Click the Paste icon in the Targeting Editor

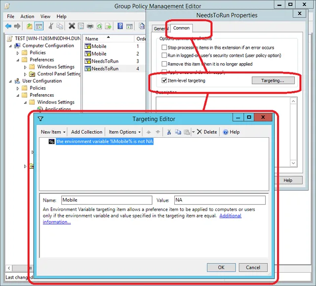pos(187,132)
